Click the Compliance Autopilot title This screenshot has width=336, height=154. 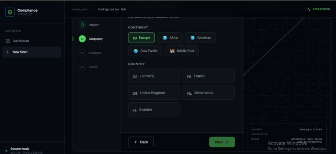(x=28, y=12)
